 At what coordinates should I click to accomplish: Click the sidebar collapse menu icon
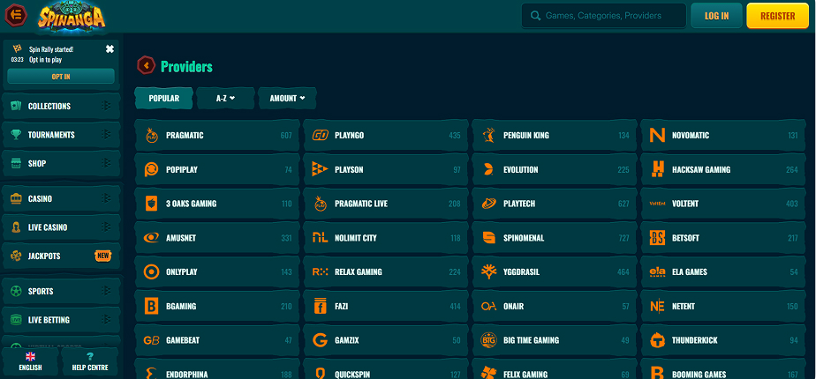16,16
